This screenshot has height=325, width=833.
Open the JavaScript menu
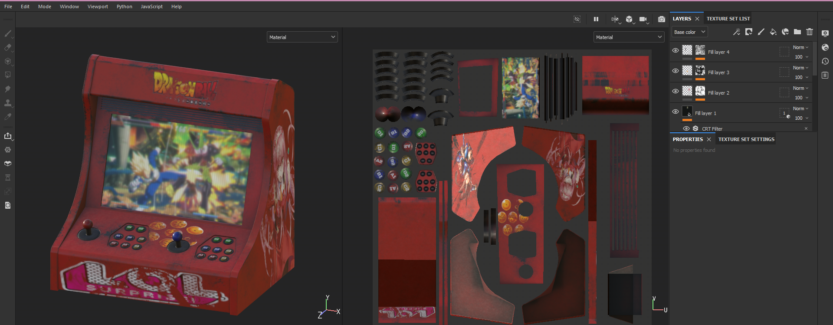click(152, 7)
